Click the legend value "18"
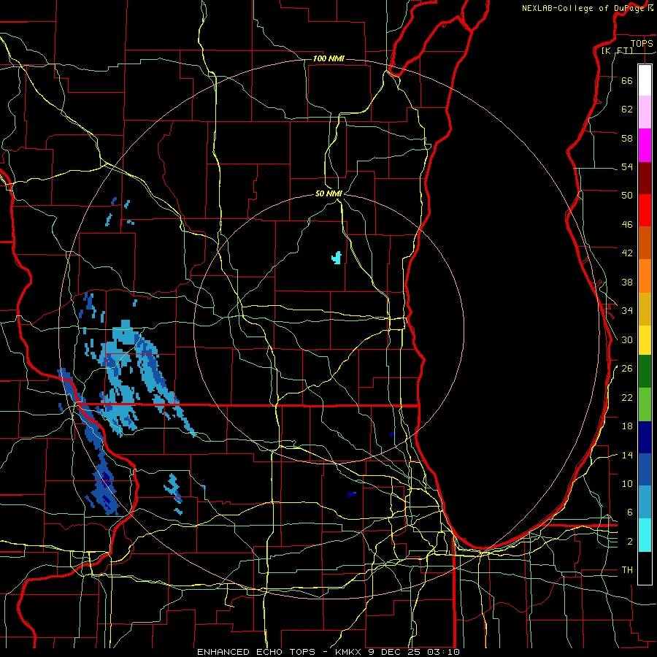 [x=627, y=426]
